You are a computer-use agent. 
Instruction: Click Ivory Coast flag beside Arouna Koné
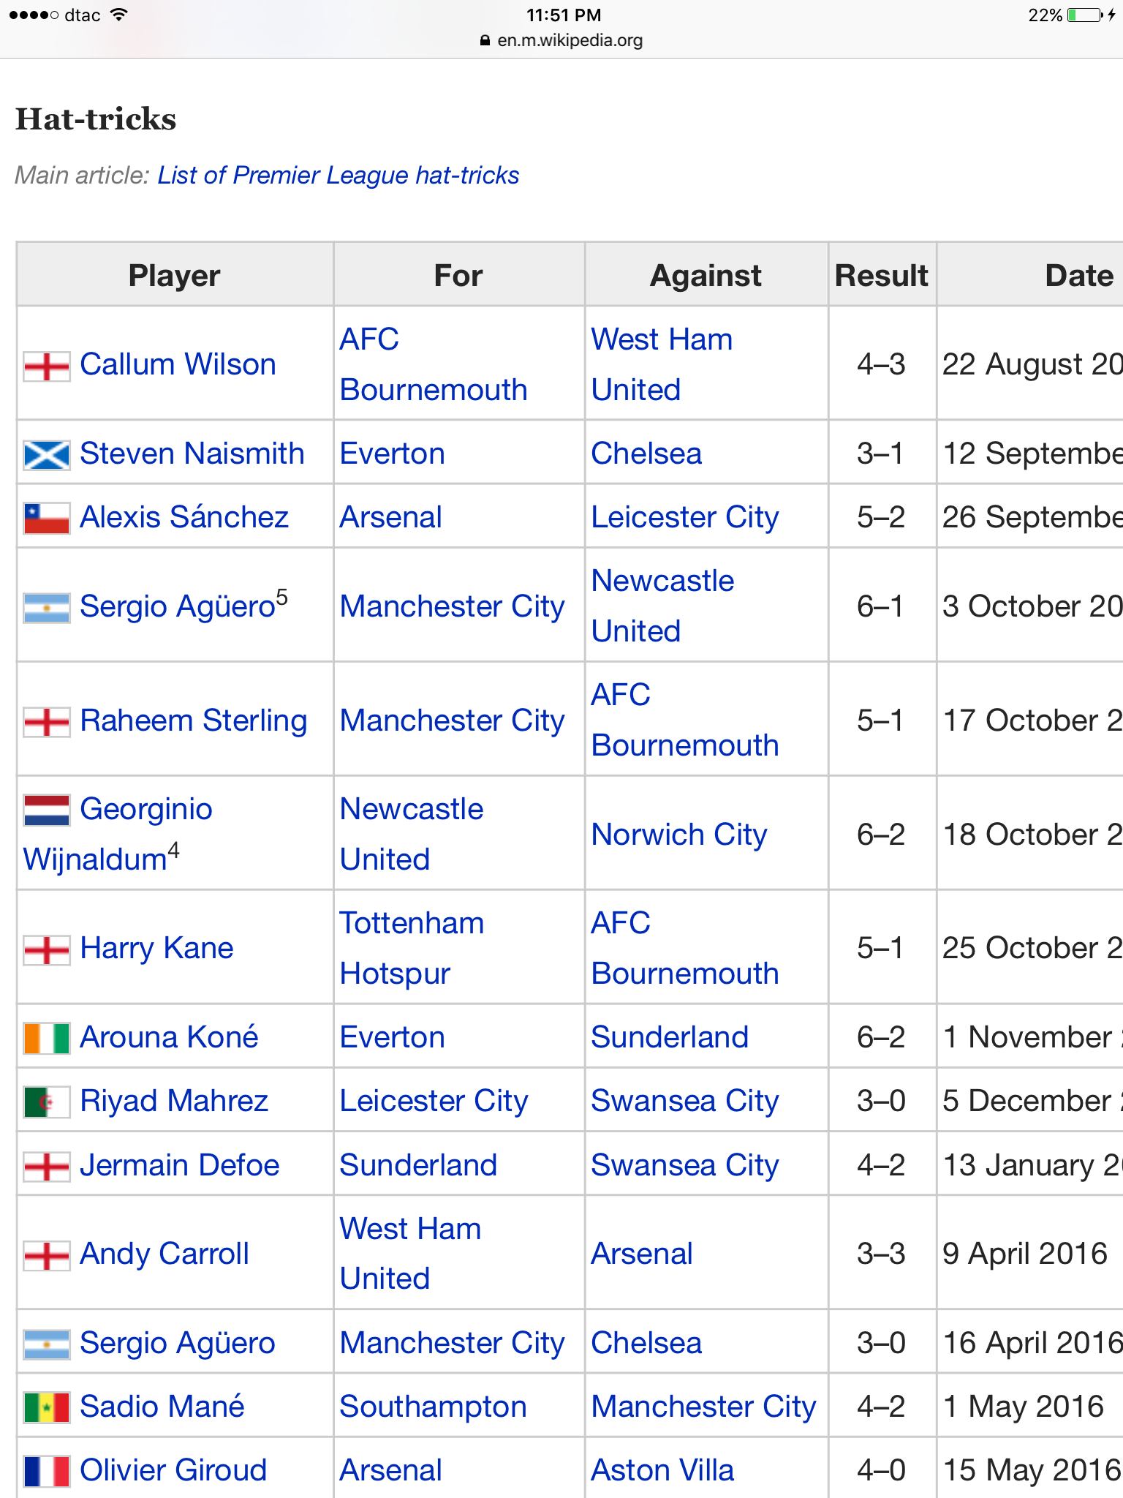point(47,1039)
